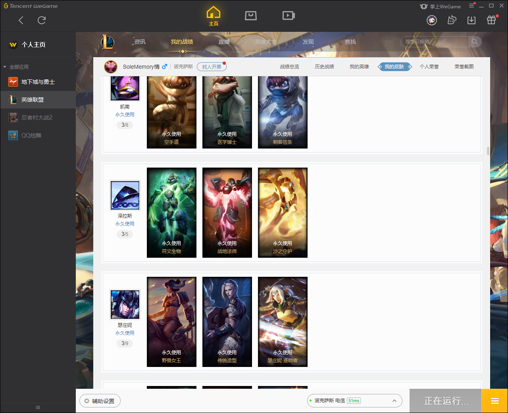Click the 正在运行 button
508x413 pixels.
[446, 401]
